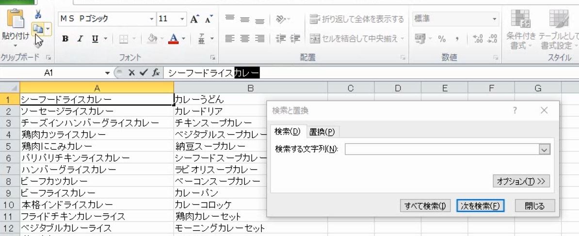Click the オプション(T) >> button
This screenshot has height=236, width=579.
point(521,181)
